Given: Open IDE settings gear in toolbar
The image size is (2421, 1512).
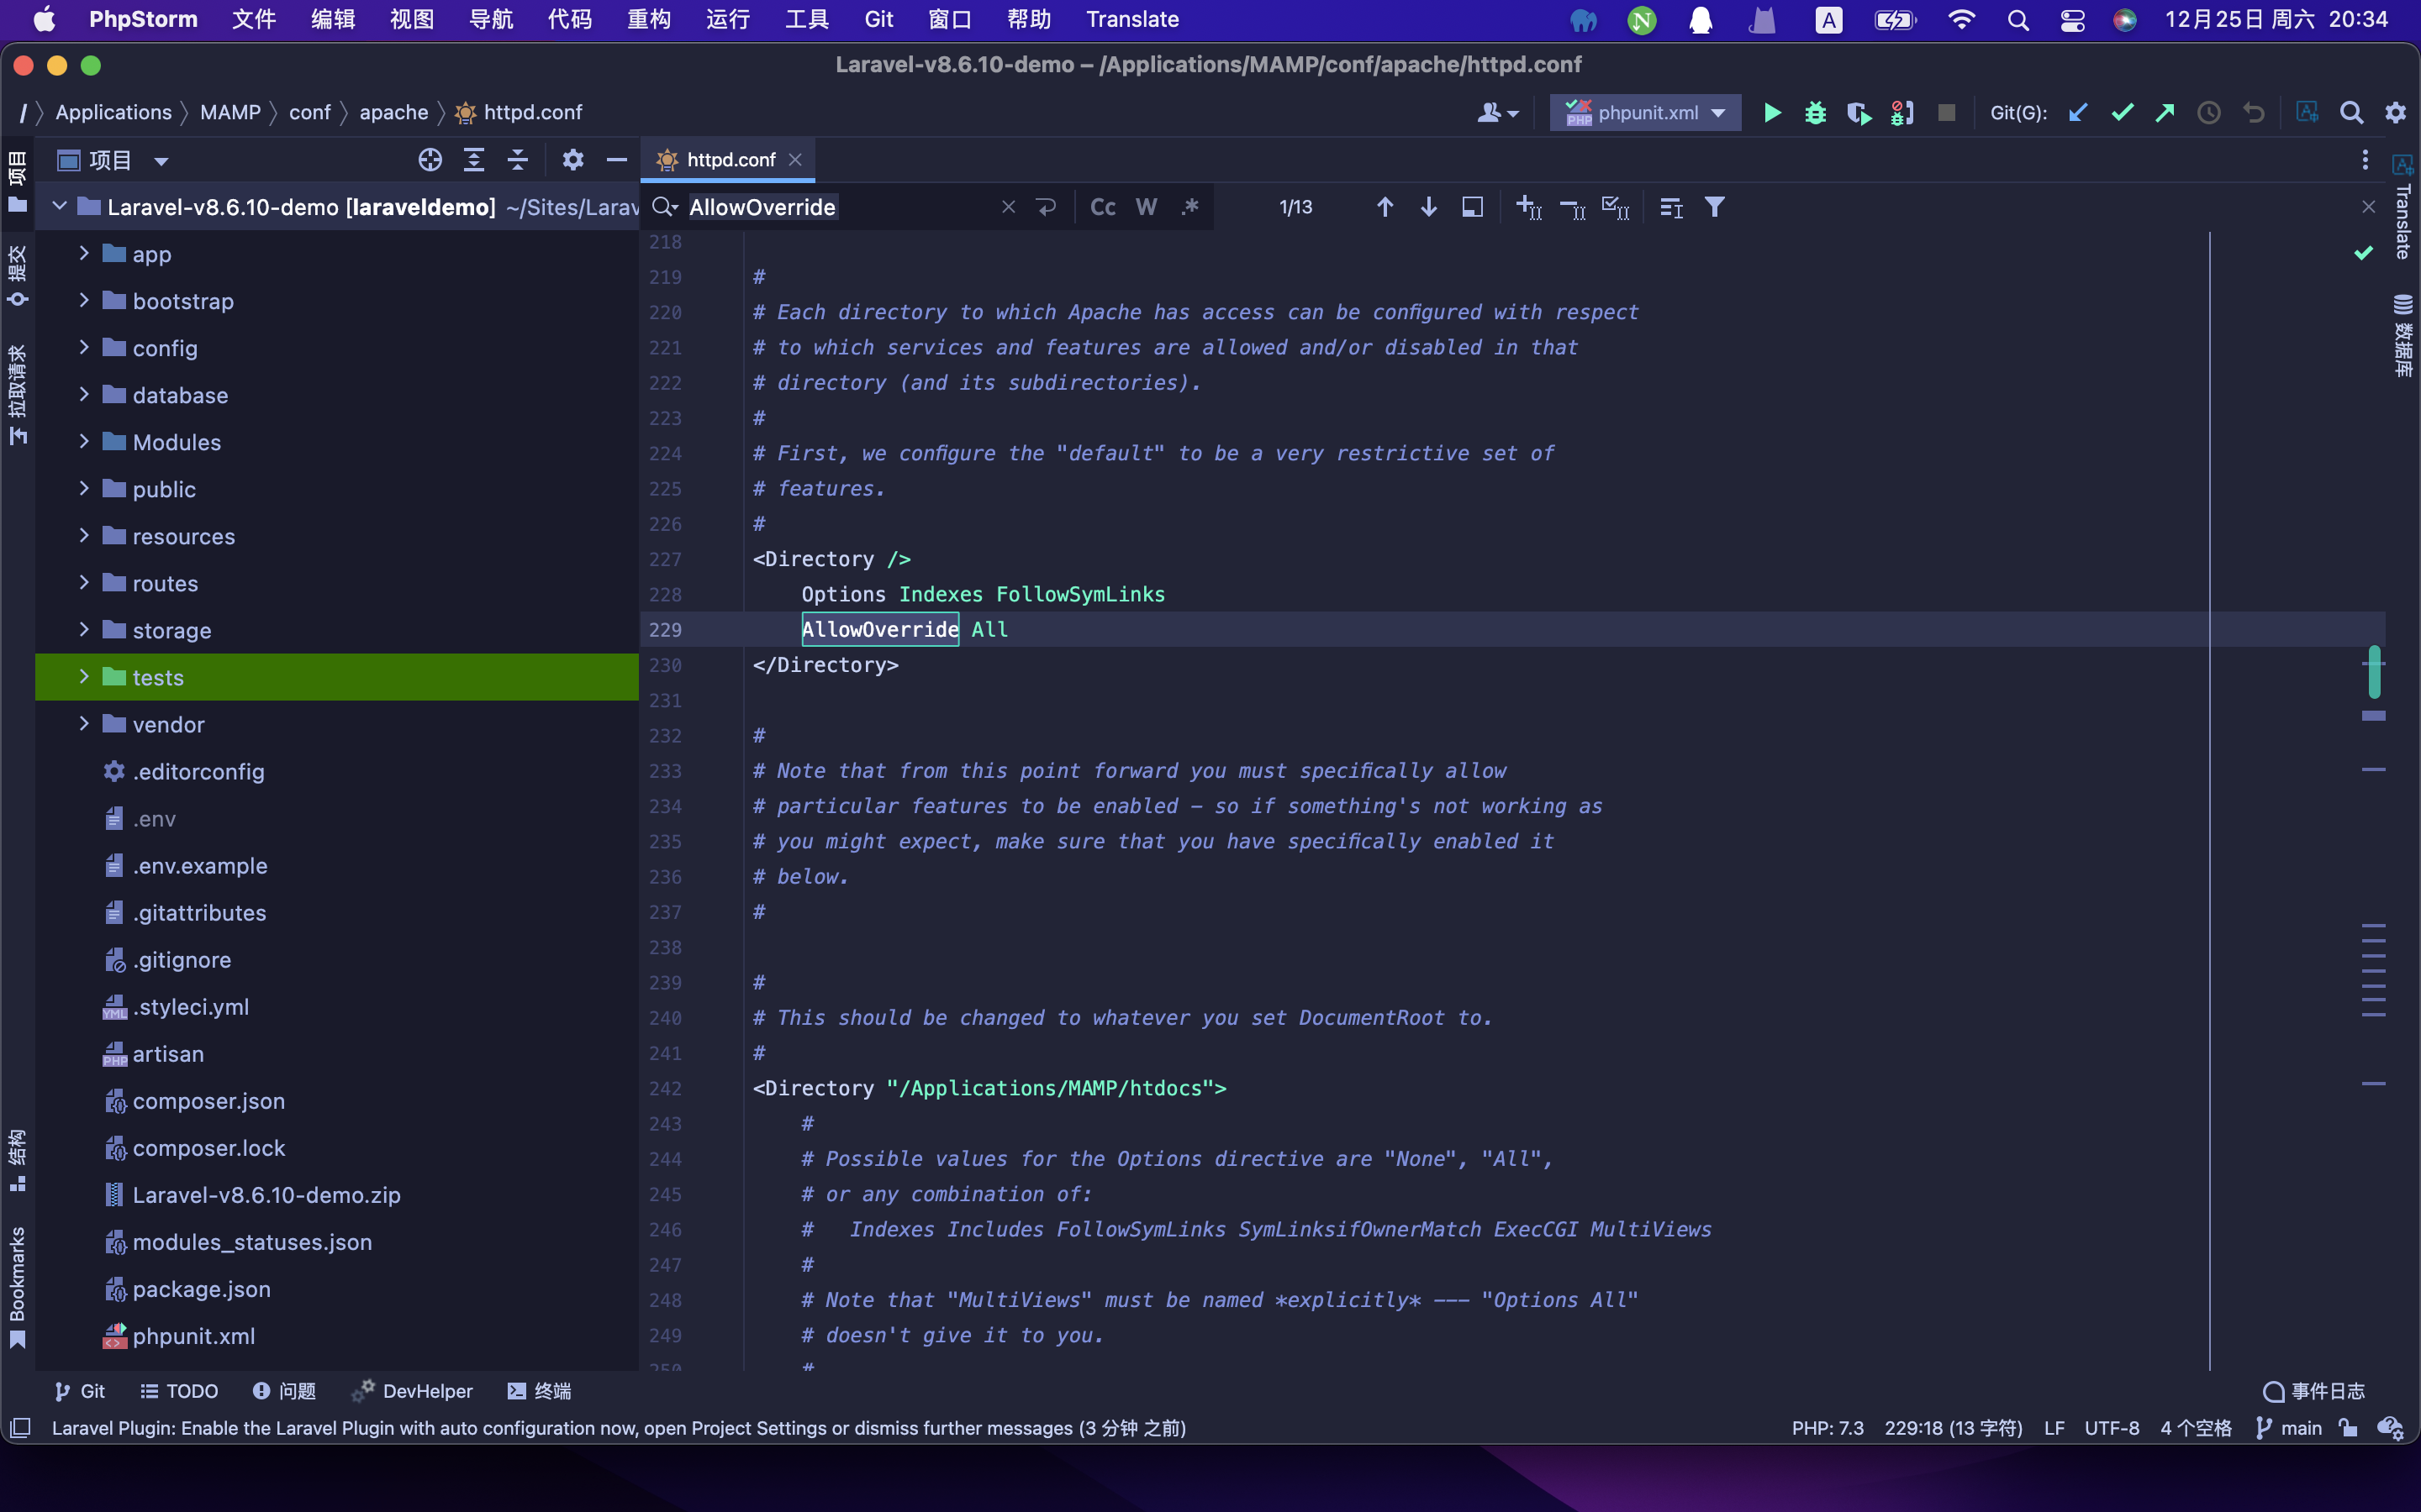Looking at the screenshot, I should coord(2395,113).
